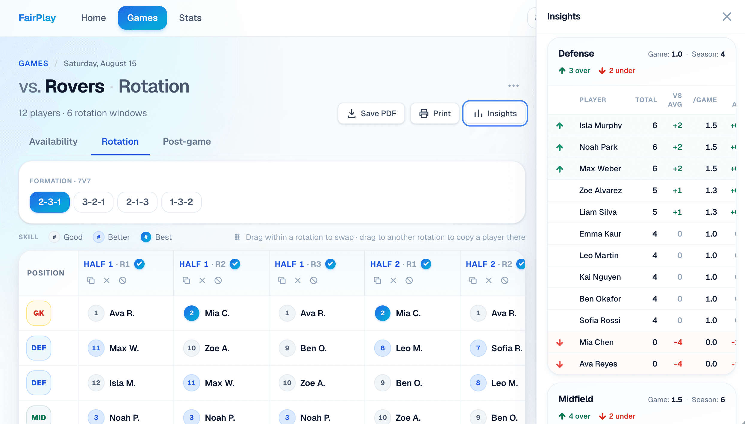Viewport: 745px width, 424px height.
Task: Toggle the Half 1 R2 confirmed checkmark
Action: (x=235, y=264)
